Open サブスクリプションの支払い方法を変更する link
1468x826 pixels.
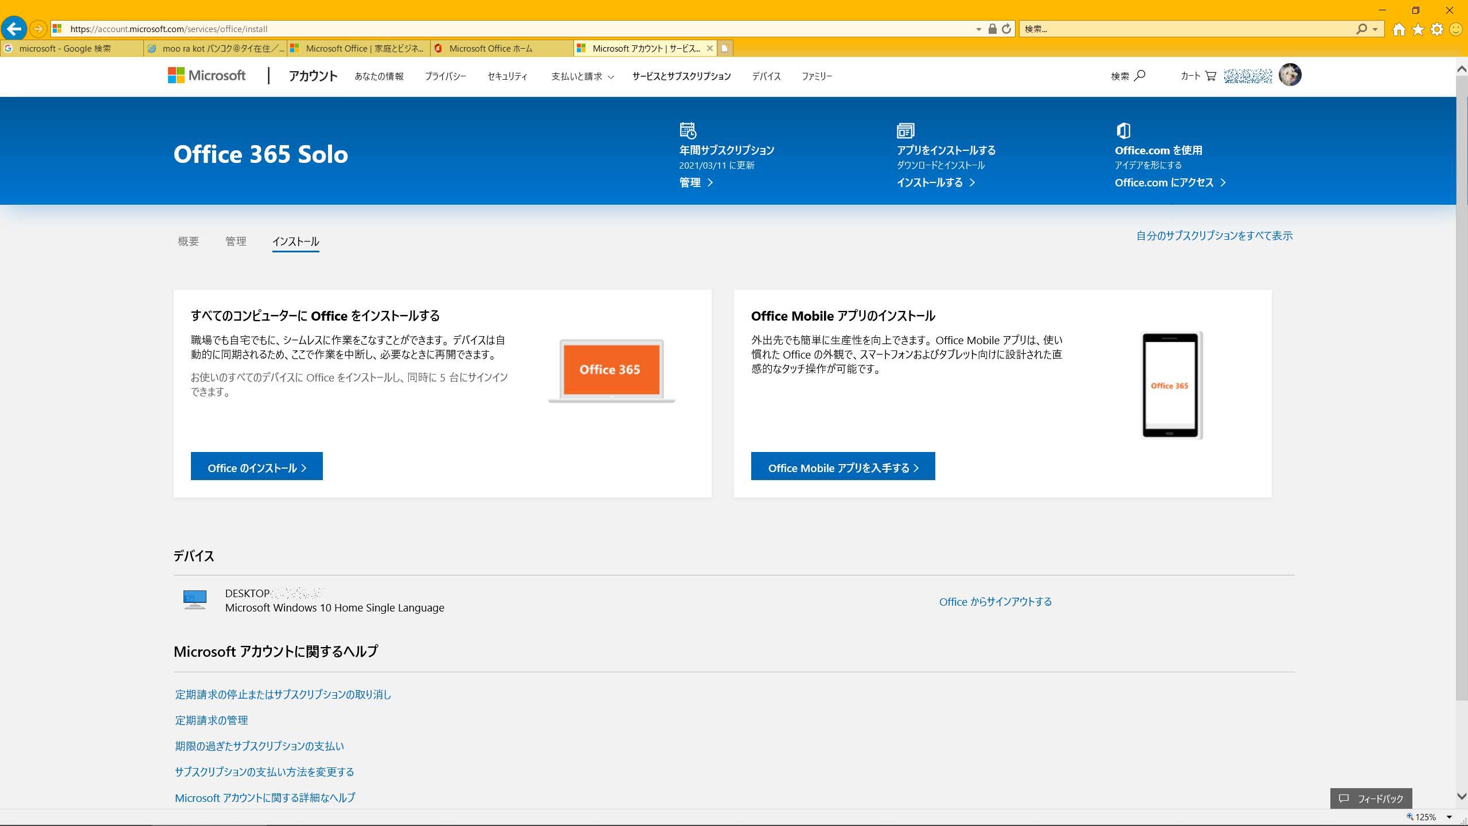tap(264, 772)
